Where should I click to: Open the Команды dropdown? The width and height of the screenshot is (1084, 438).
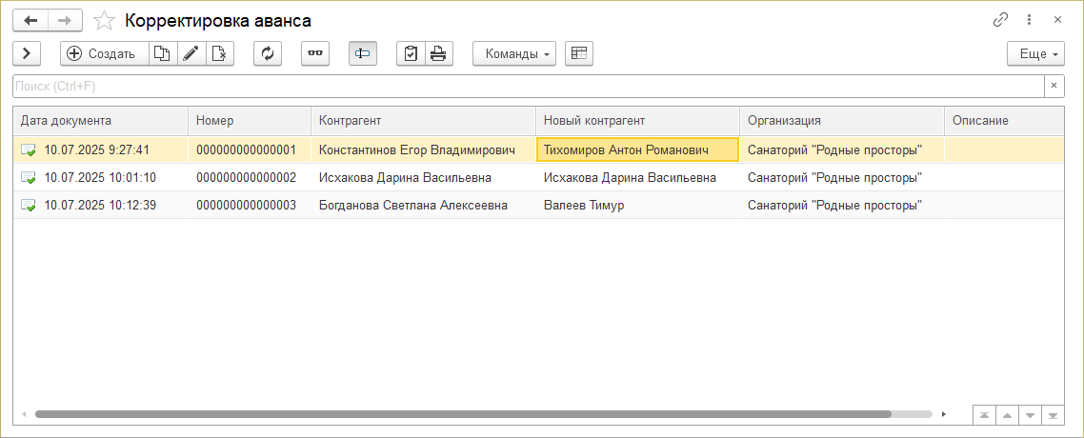[513, 54]
